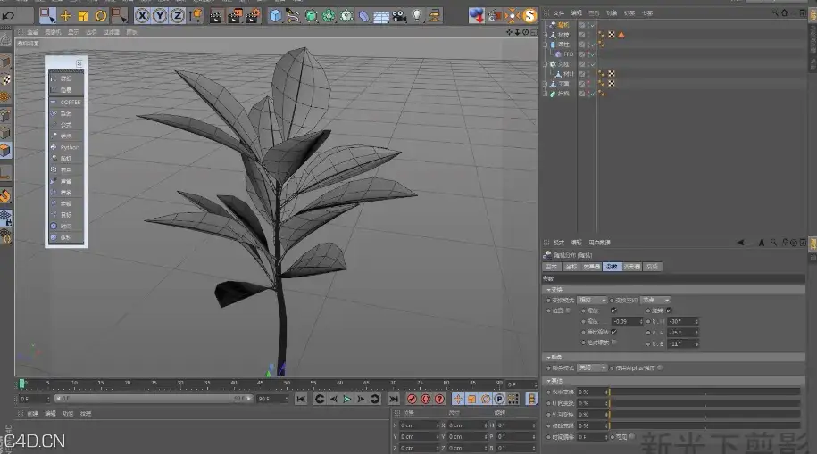Screen dimensions: 817x454
Task: Step to the previous frame
Action: [x=333, y=399]
